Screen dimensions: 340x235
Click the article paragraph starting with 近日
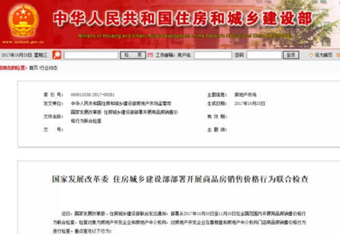point(179,223)
